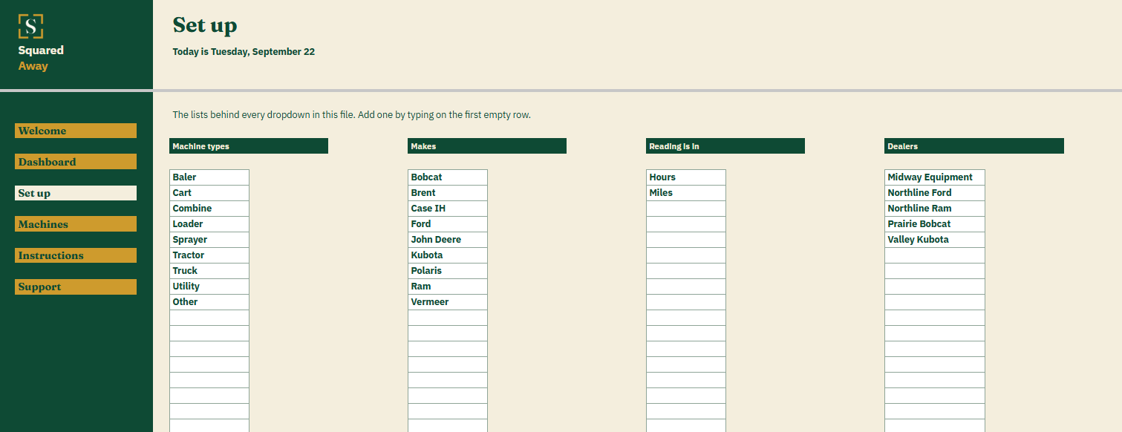The height and width of the screenshot is (432, 1122).
Task: Click first empty row under Dealers
Action: 935,255
